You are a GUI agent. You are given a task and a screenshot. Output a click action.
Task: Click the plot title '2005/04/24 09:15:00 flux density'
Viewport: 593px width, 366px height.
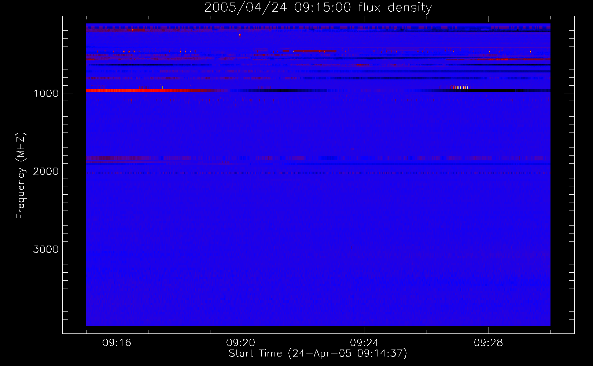click(x=318, y=7)
